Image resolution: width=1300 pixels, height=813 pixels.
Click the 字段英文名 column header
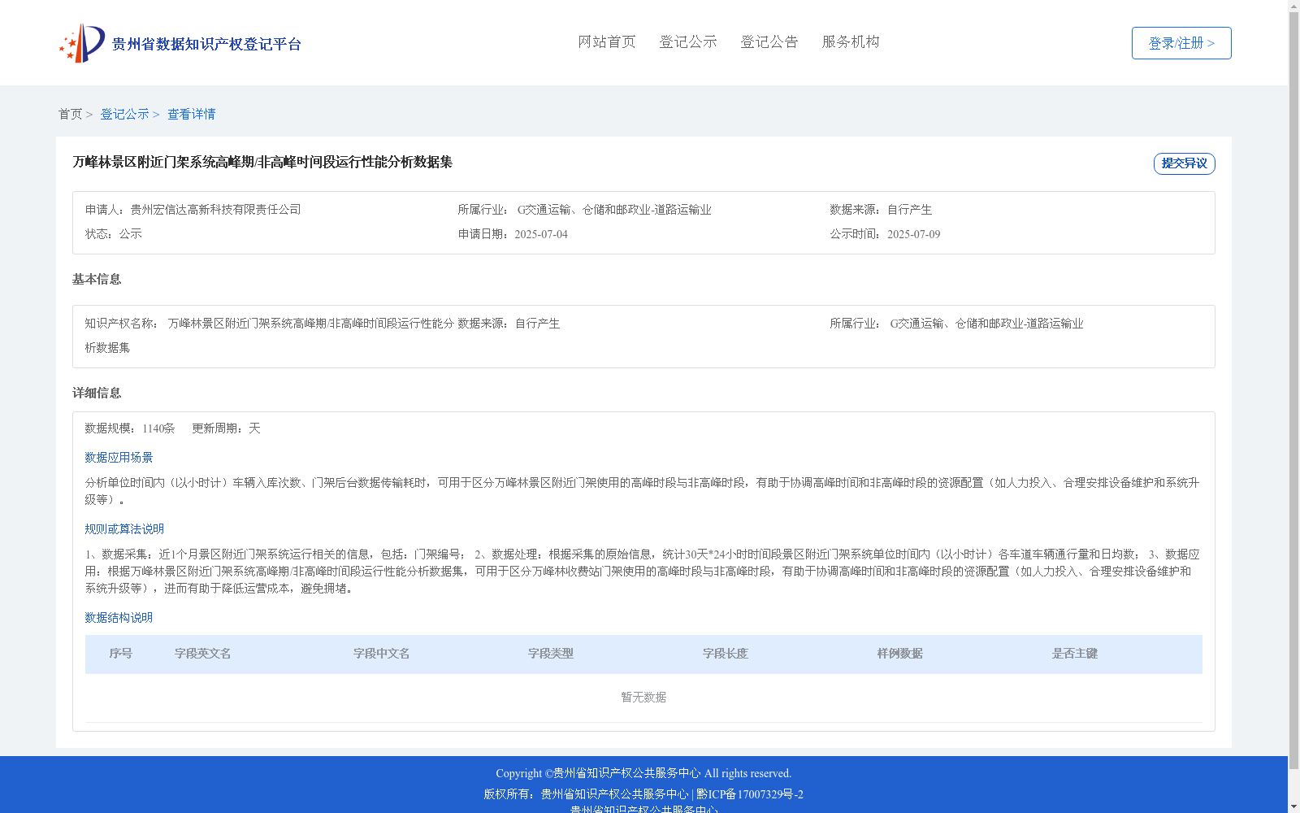pyautogui.click(x=203, y=654)
